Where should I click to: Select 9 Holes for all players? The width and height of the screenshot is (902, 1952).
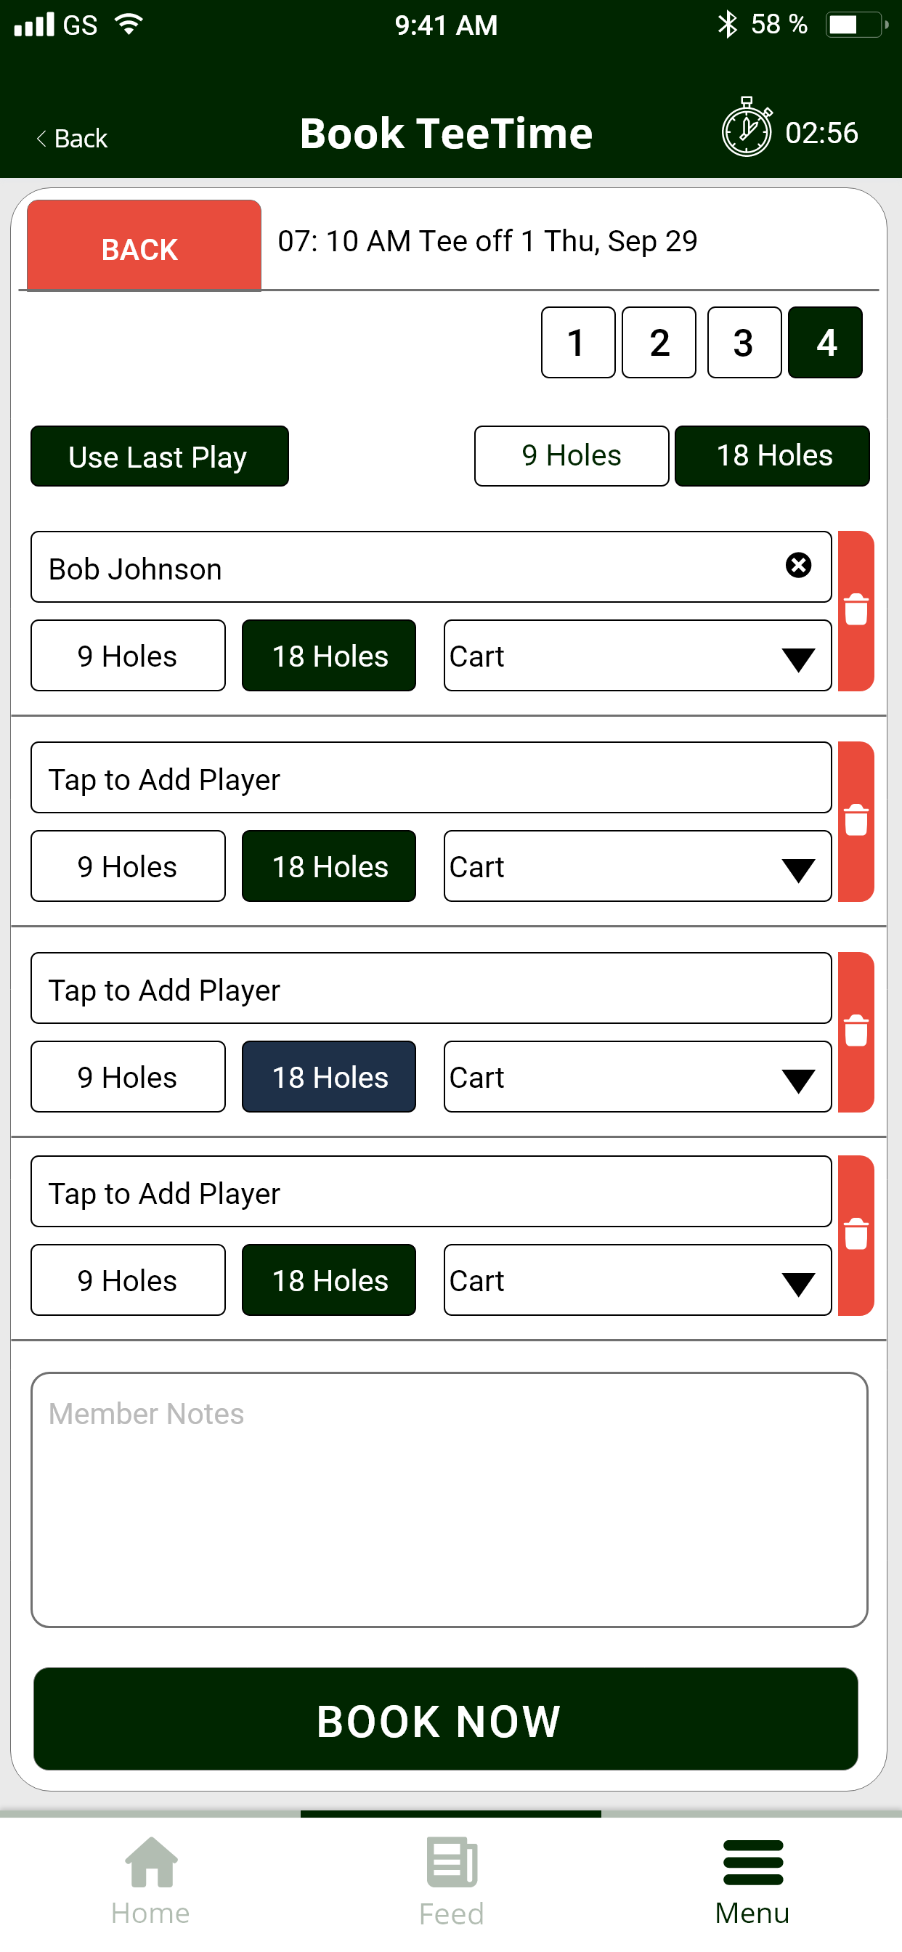pyautogui.click(x=572, y=456)
